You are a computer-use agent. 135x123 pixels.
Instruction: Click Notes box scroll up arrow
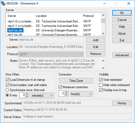103,61
